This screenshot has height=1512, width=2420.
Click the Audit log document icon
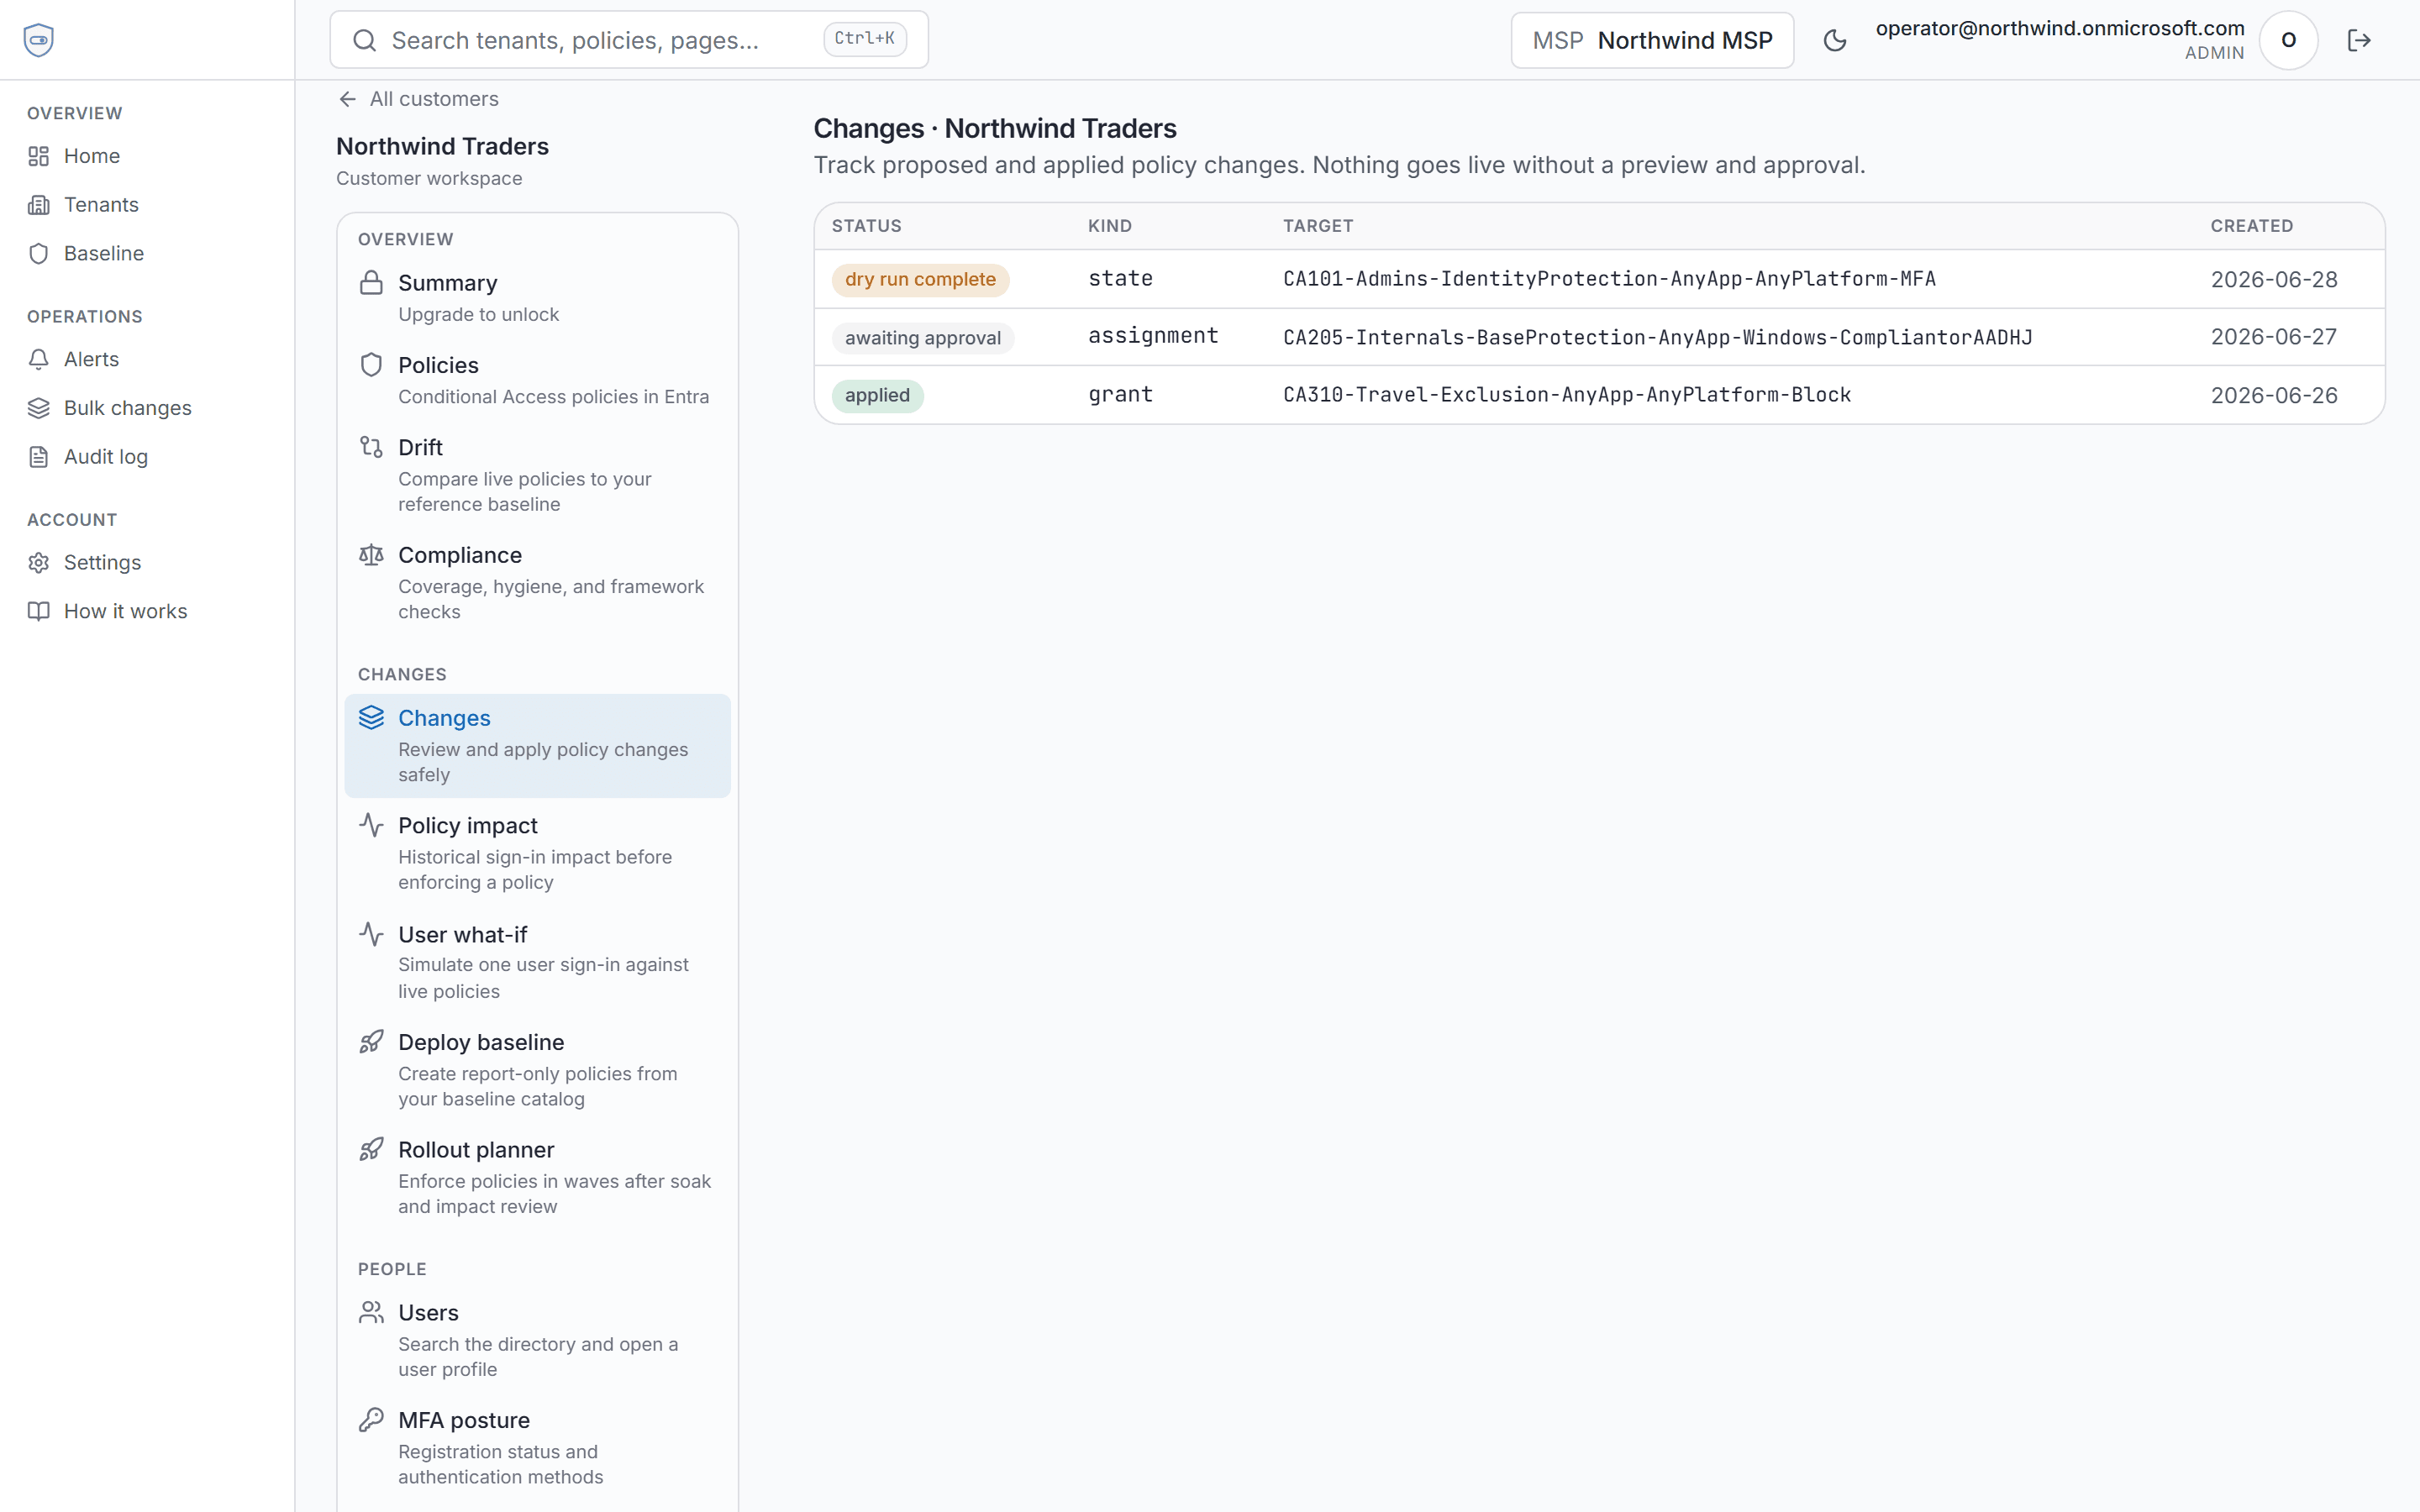pyautogui.click(x=38, y=457)
